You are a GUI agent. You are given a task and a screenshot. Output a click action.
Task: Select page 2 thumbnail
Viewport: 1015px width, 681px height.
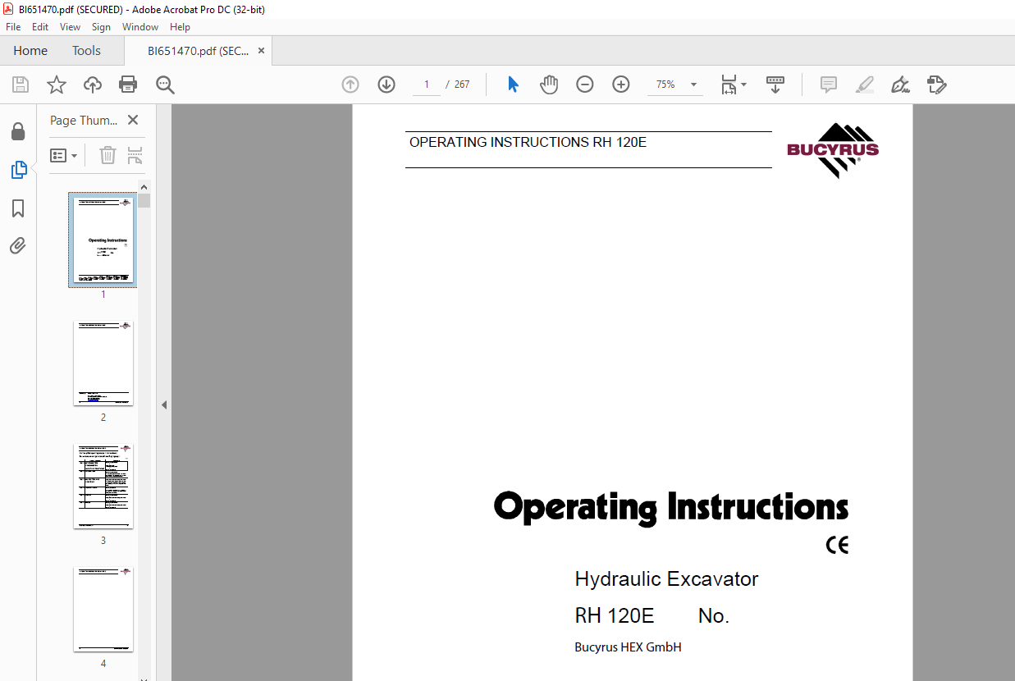point(103,363)
